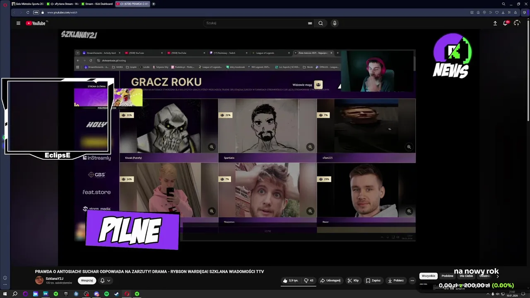This screenshot has height=298, width=530.
Task: Open Opera sidebar three-dot settings
Action: click(5, 284)
